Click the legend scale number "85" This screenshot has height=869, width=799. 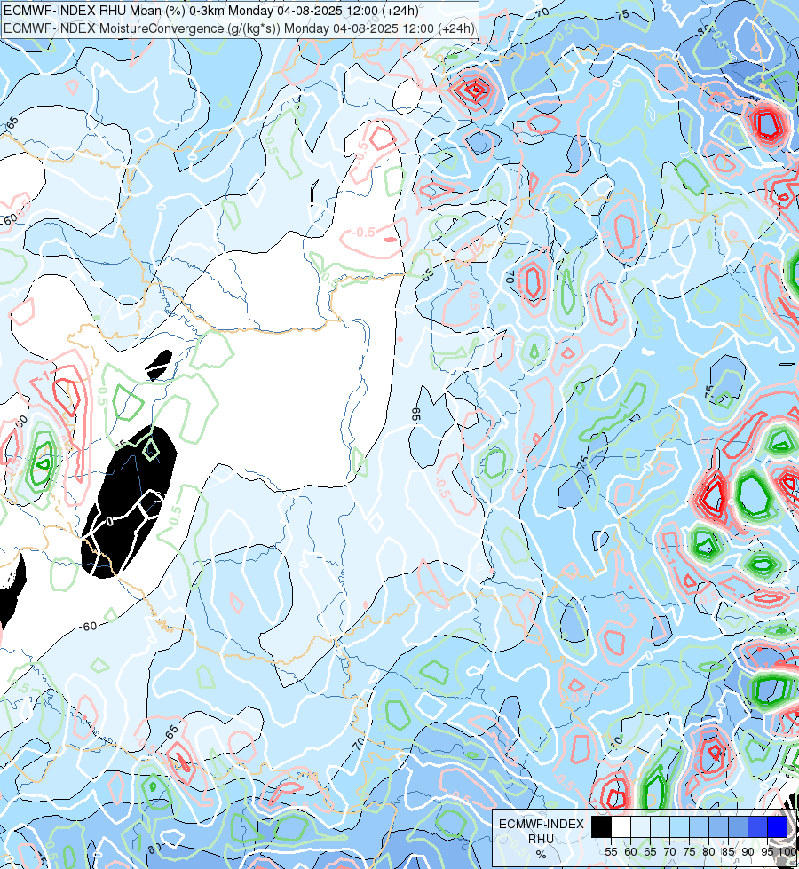[x=728, y=852]
